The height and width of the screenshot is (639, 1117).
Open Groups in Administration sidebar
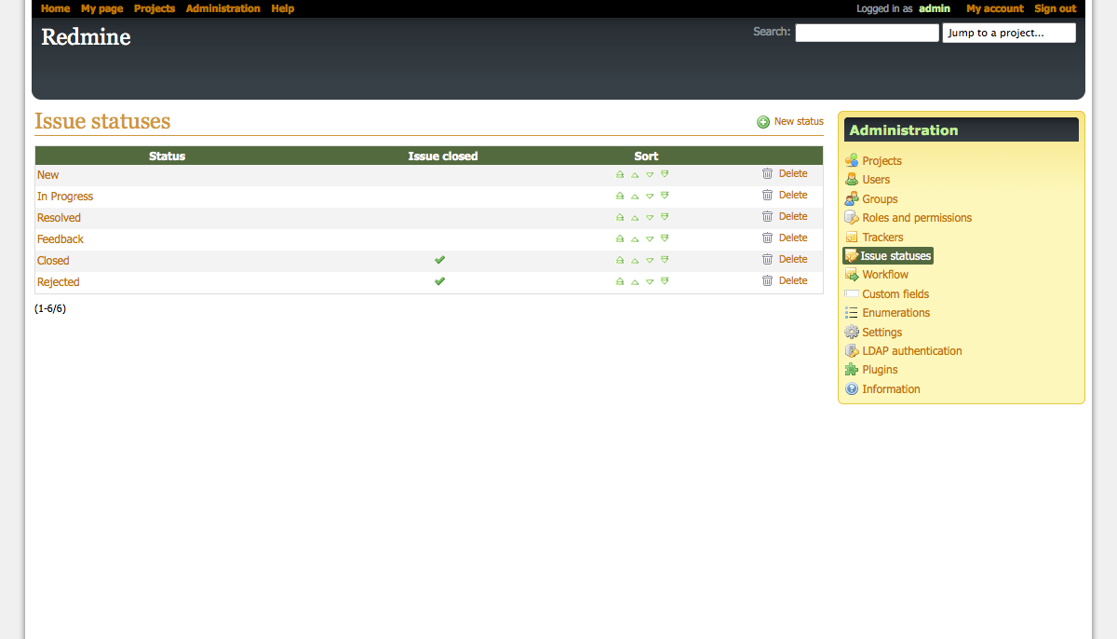pyautogui.click(x=871, y=199)
